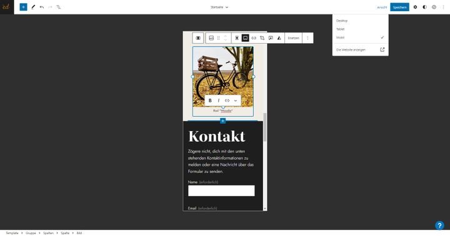Add text over the image
Screen dimensions: 450x236
click(271, 38)
